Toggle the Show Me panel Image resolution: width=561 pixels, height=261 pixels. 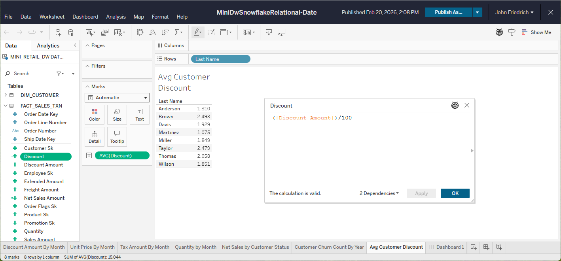pyautogui.click(x=536, y=32)
